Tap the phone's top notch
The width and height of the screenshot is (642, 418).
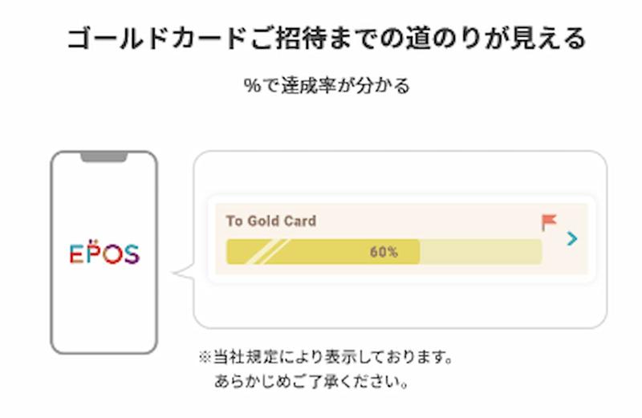pyautogui.click(x=104, y=156)
